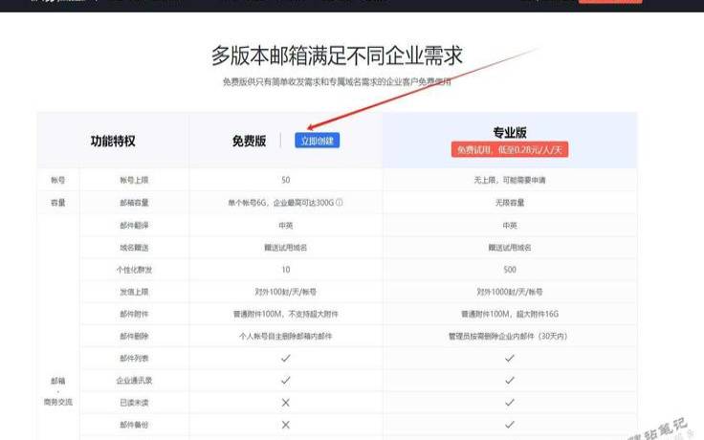Click 中英 in the 免费版 column

[286, 226]
